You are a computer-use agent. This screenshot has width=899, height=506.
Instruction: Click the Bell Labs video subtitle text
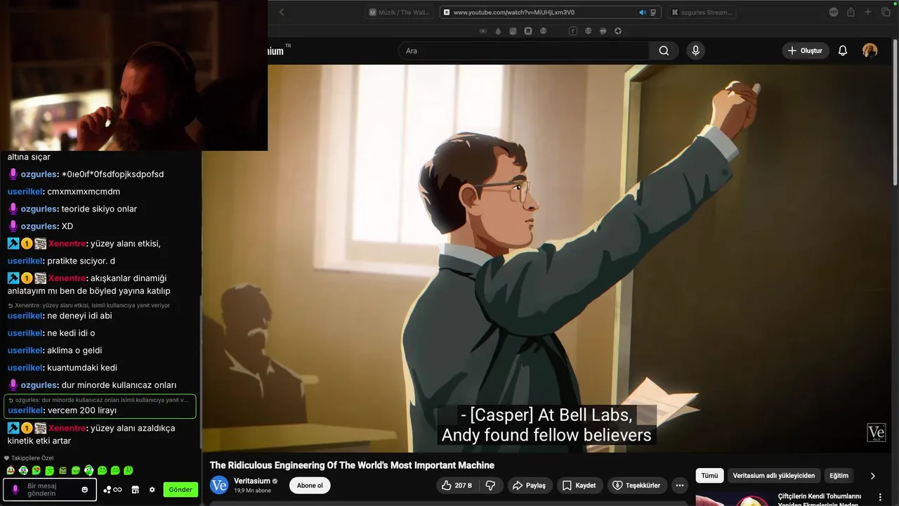(546, 425)
